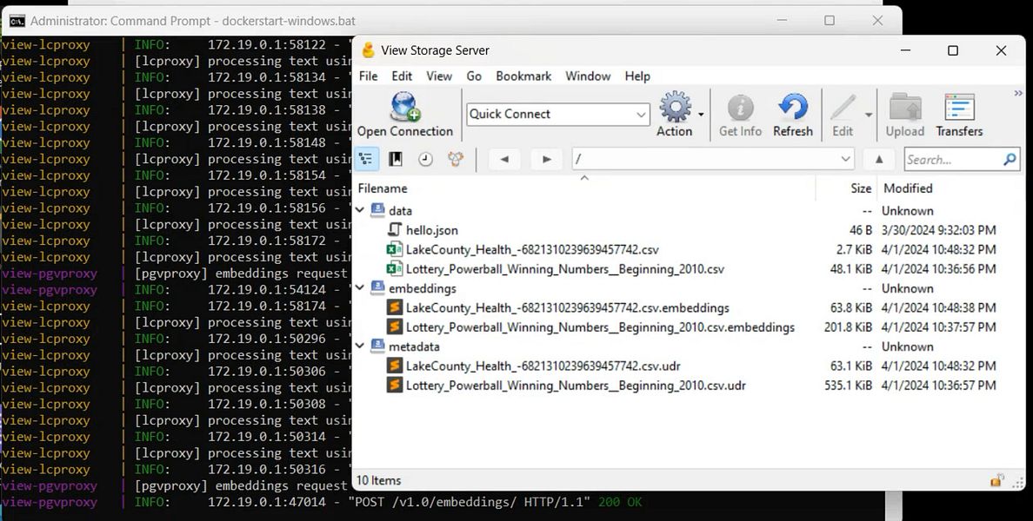Click the padlock icon in the status bar
Screen dimensions: 1033x521
(996, 479)
